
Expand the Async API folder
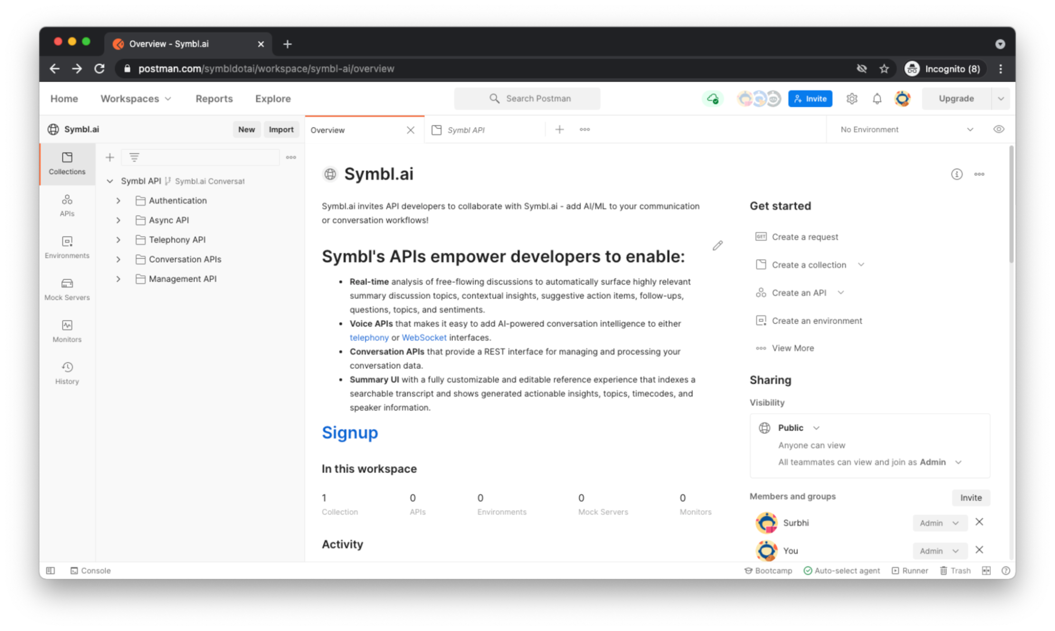click(118, 220)
